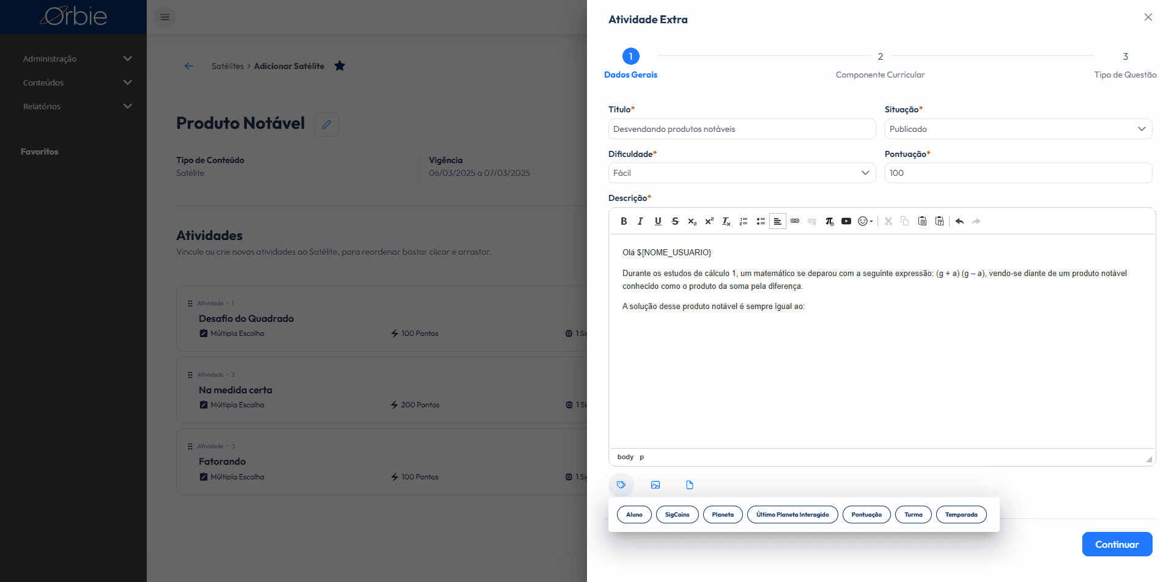The image size is (1174, 582).
Task: Insert a video via the YouTube icon
Action: click(846, 221)
